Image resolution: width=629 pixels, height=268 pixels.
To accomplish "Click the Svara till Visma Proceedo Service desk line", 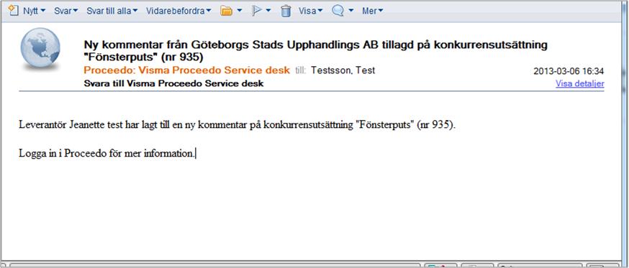I will point(173,84).
